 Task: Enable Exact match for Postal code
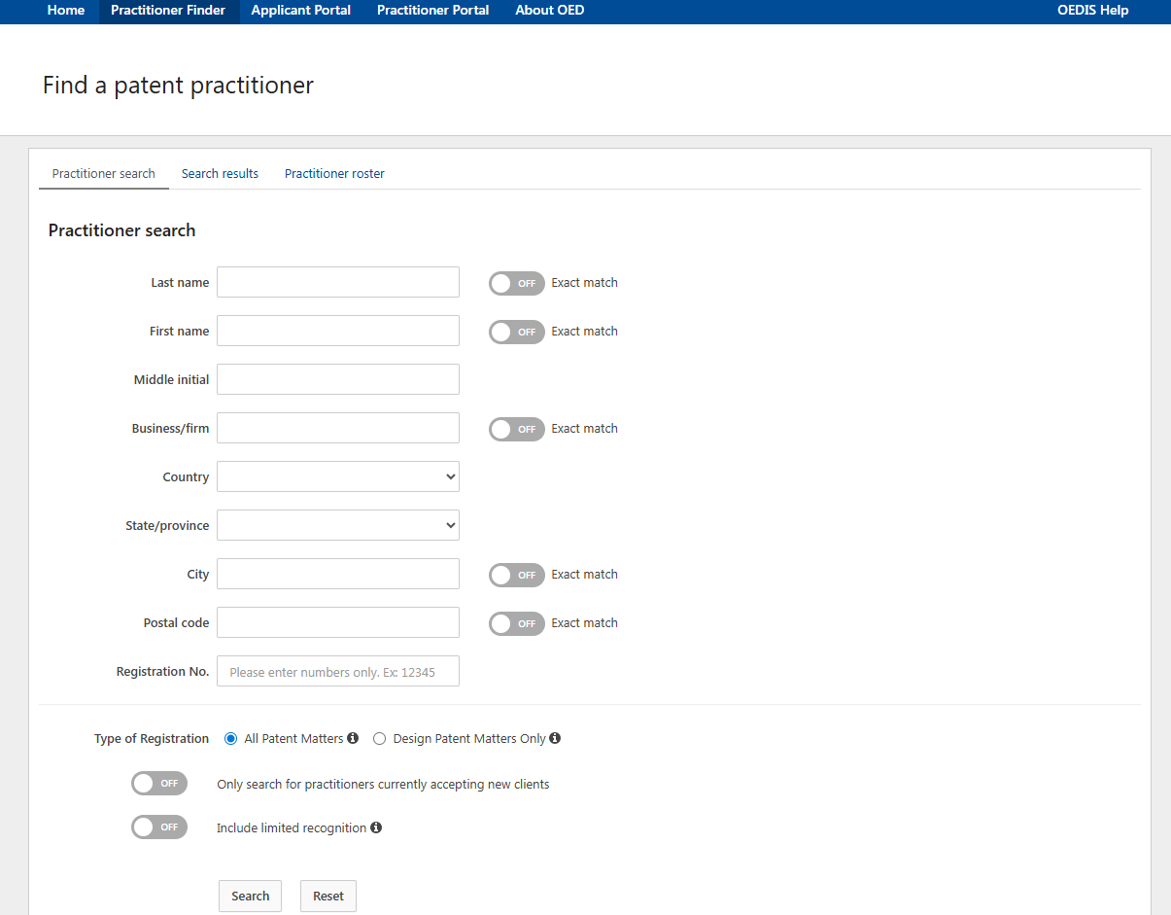[516, 623]
